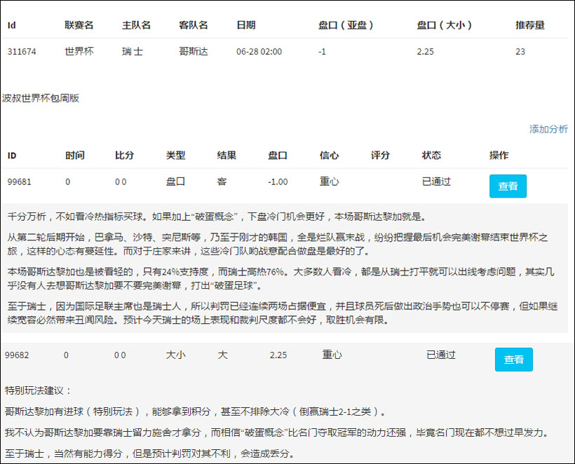
Task: Click the 操作 column header
Action: [x=499, y=156]
